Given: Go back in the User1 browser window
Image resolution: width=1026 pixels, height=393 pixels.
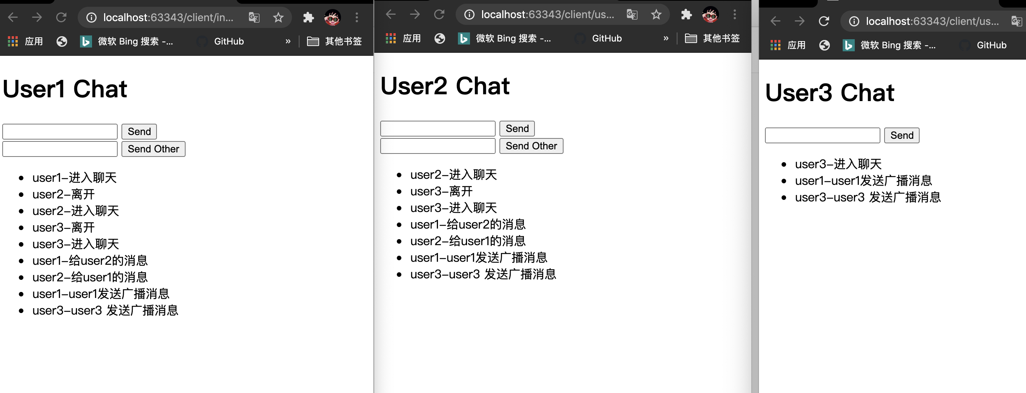Looking at the screenshot, I should tap(12, 17).
